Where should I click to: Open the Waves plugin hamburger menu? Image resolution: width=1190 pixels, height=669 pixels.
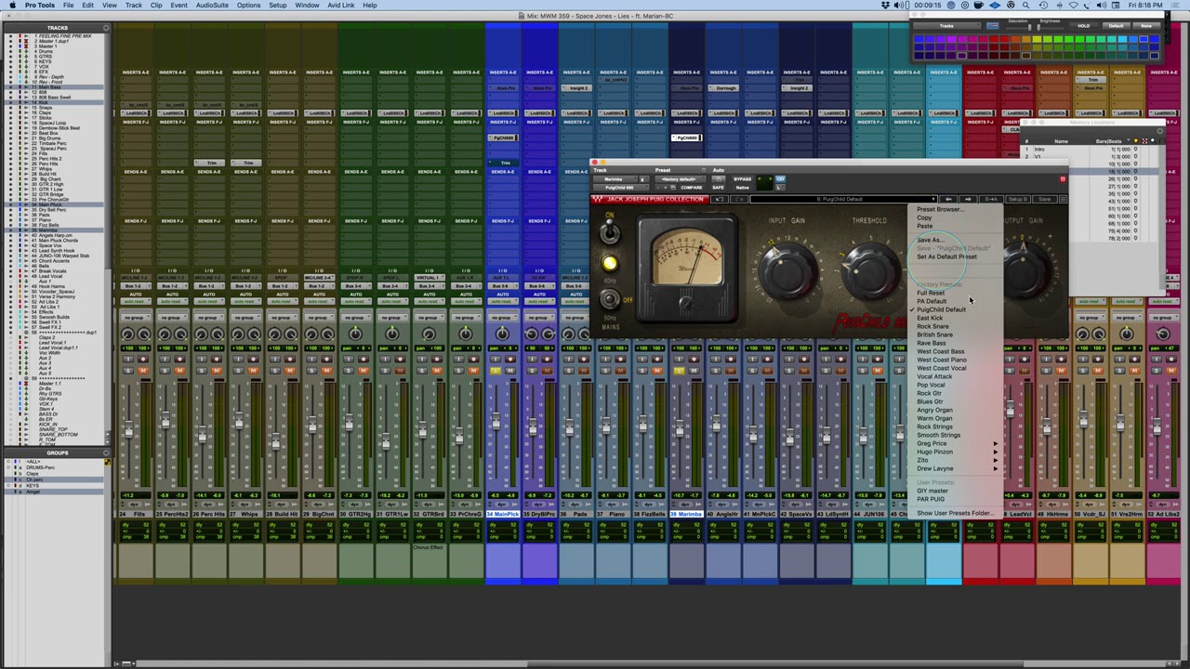(1064, 199)
